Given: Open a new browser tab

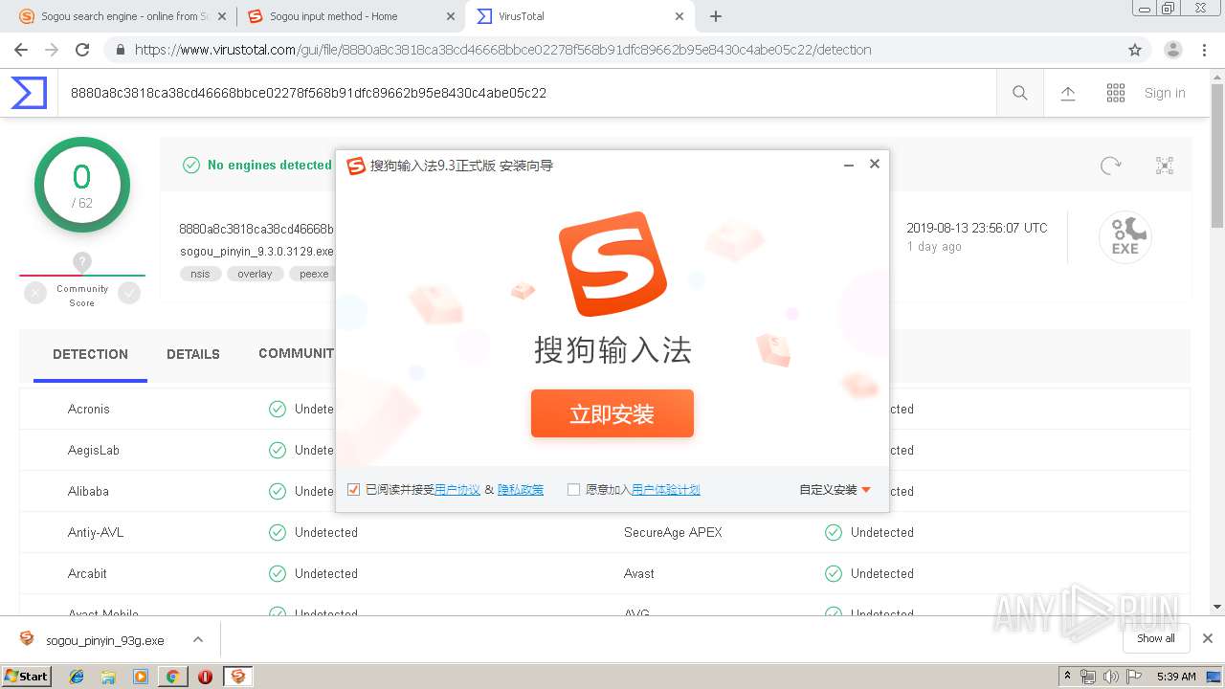Looking at the screenshot, I should click(x=716, y=16).
